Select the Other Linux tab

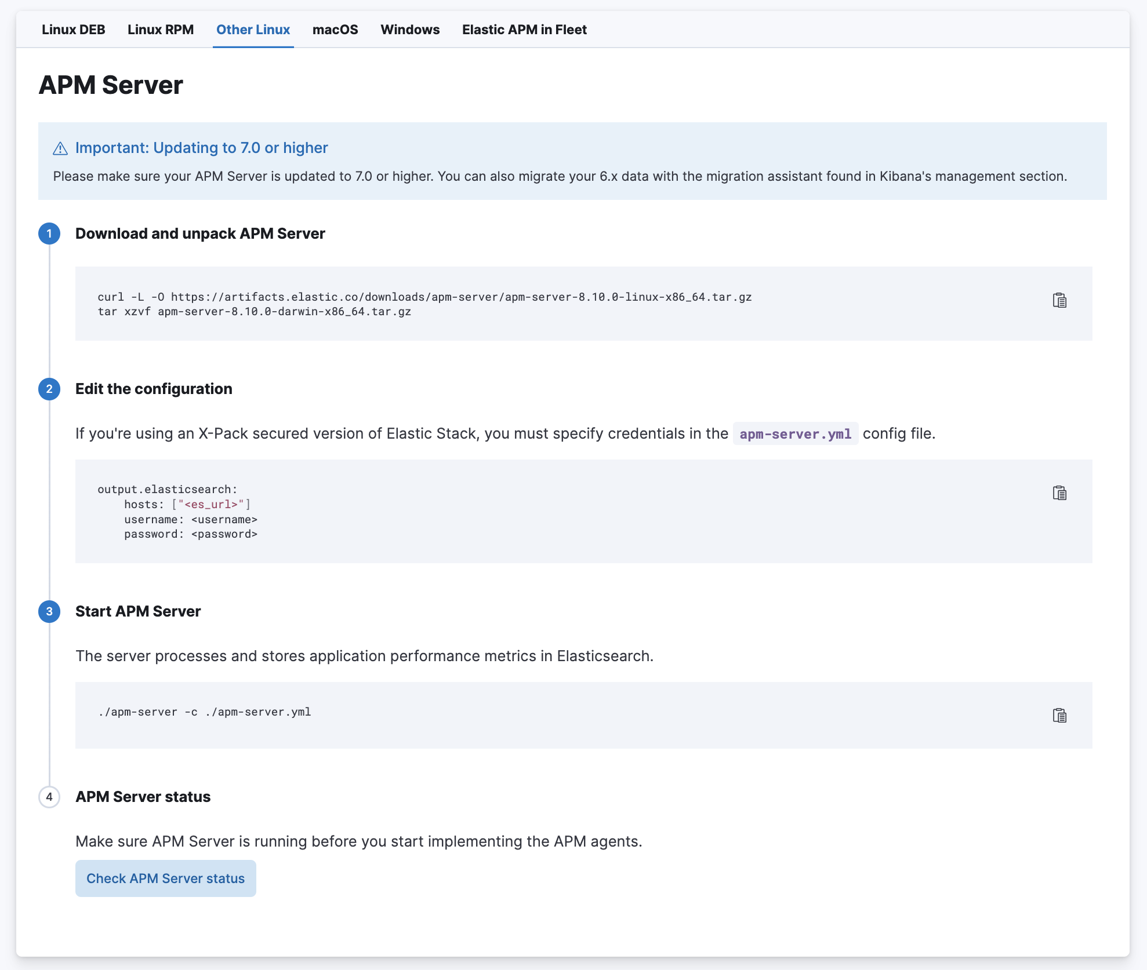click(253, 30)
